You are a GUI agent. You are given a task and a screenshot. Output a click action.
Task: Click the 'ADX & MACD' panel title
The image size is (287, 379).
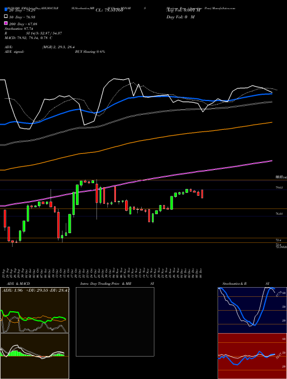pyautogui.click(x=18, y=284)
